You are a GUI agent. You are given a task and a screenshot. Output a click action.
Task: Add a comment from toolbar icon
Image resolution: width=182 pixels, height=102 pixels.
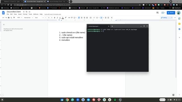click(72, 18)
